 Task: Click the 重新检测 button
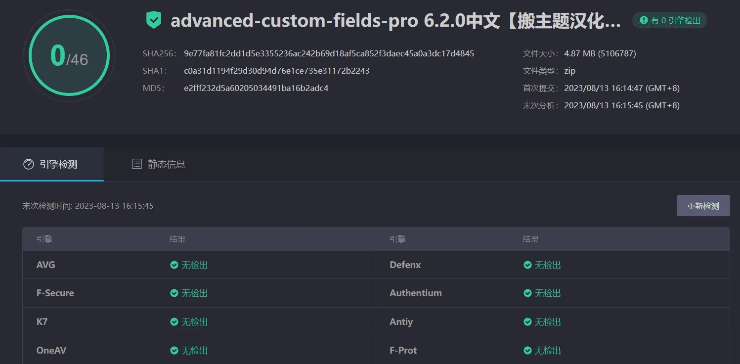click(x=703, y=206)
